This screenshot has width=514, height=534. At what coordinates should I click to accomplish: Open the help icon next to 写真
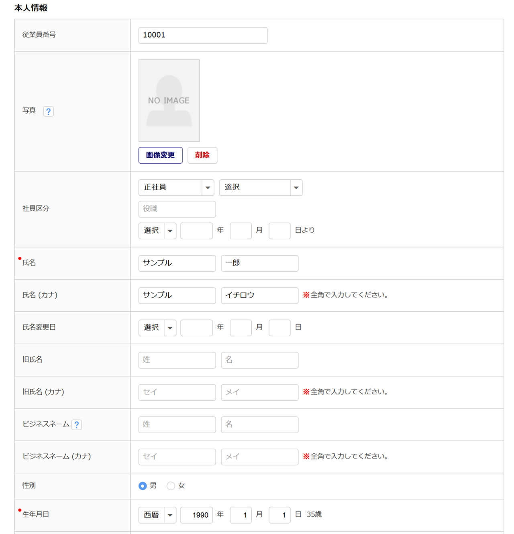tap(48, 111)
